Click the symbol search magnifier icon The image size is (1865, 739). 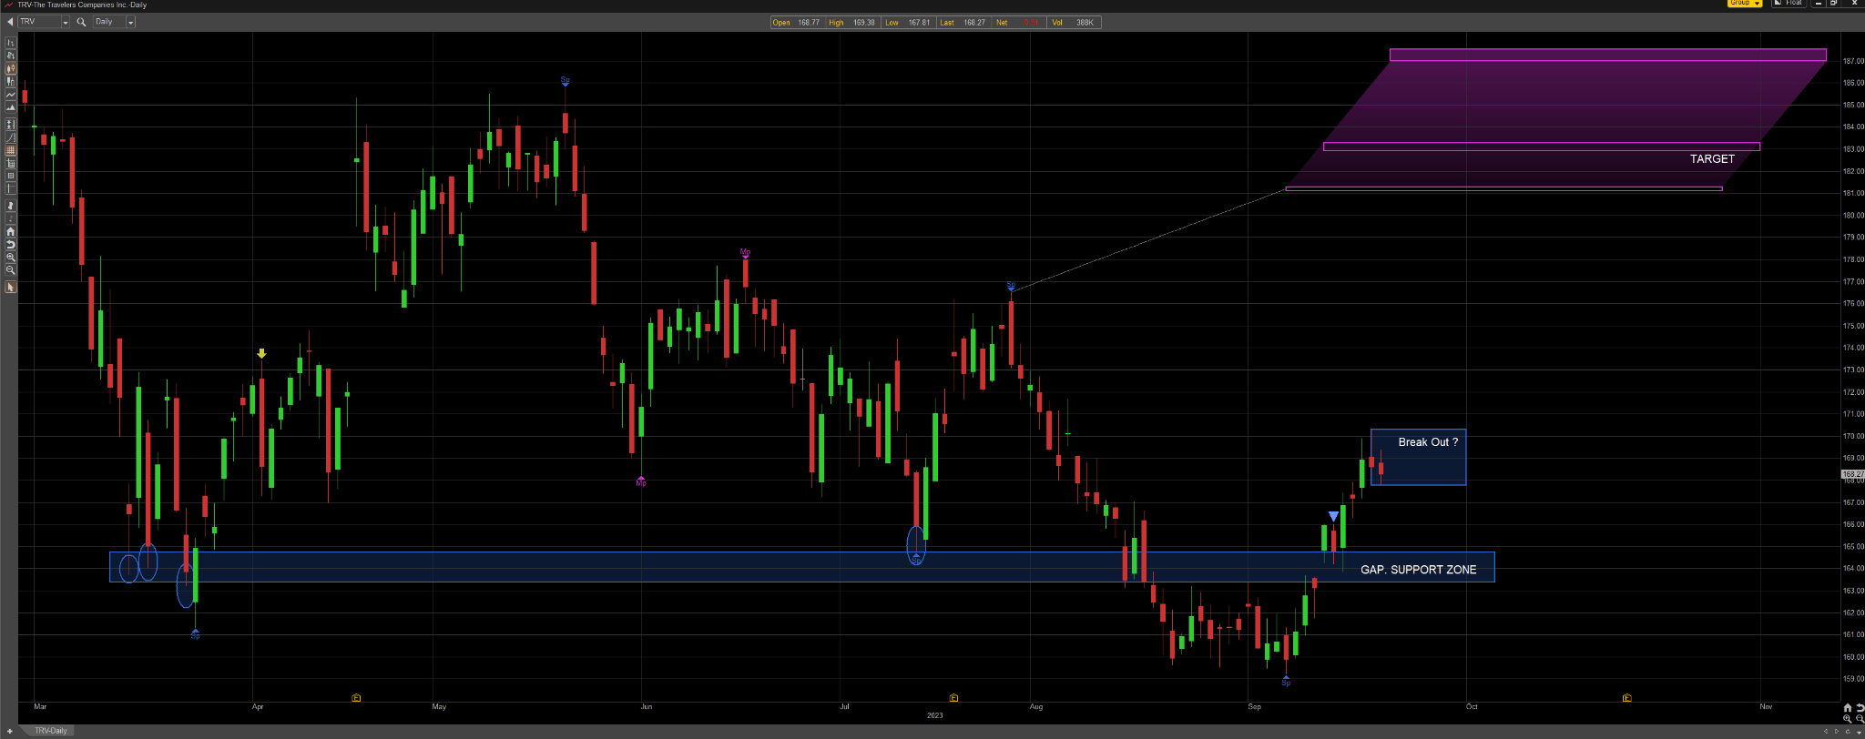[81, 22]
